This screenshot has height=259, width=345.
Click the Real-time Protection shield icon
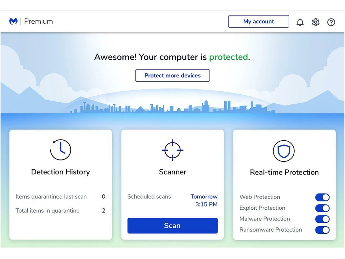tap(284, 151)
